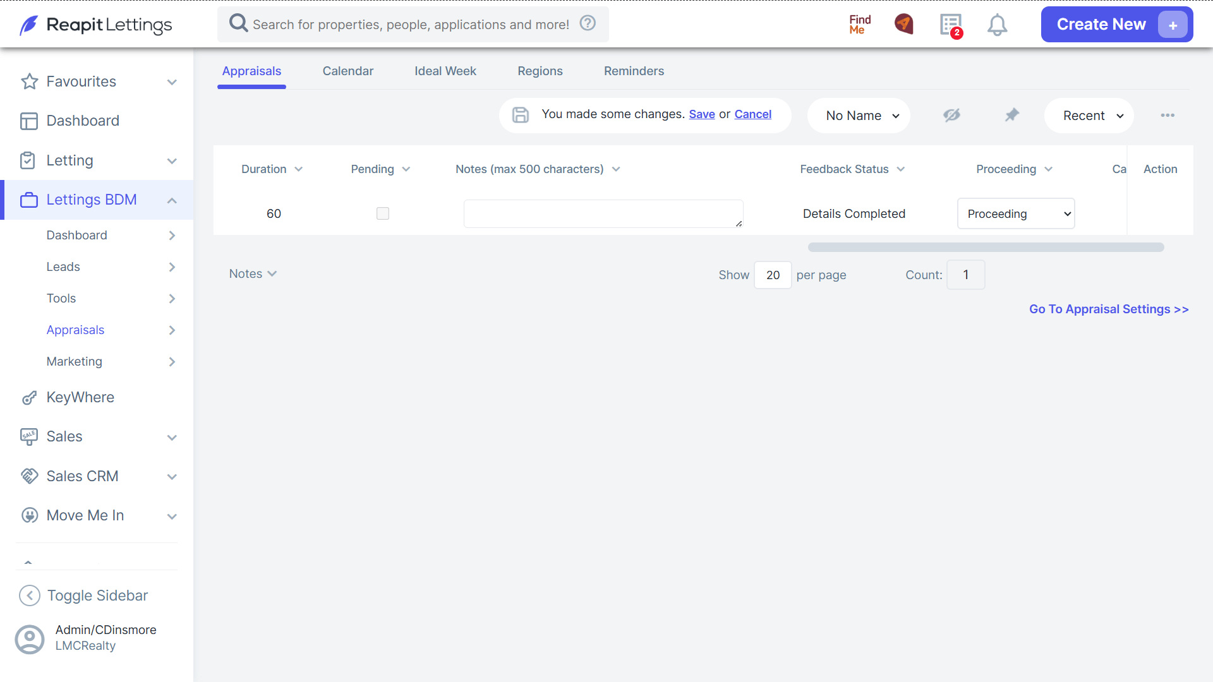Viewport: 1213px width, 682px height.
Task: Collapse the sidebar with Toggle Sidebar
Action: [83, 595]
